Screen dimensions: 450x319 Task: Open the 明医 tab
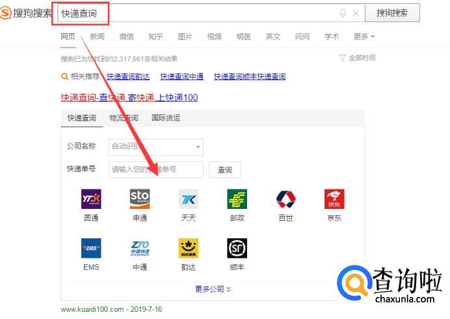244,36
